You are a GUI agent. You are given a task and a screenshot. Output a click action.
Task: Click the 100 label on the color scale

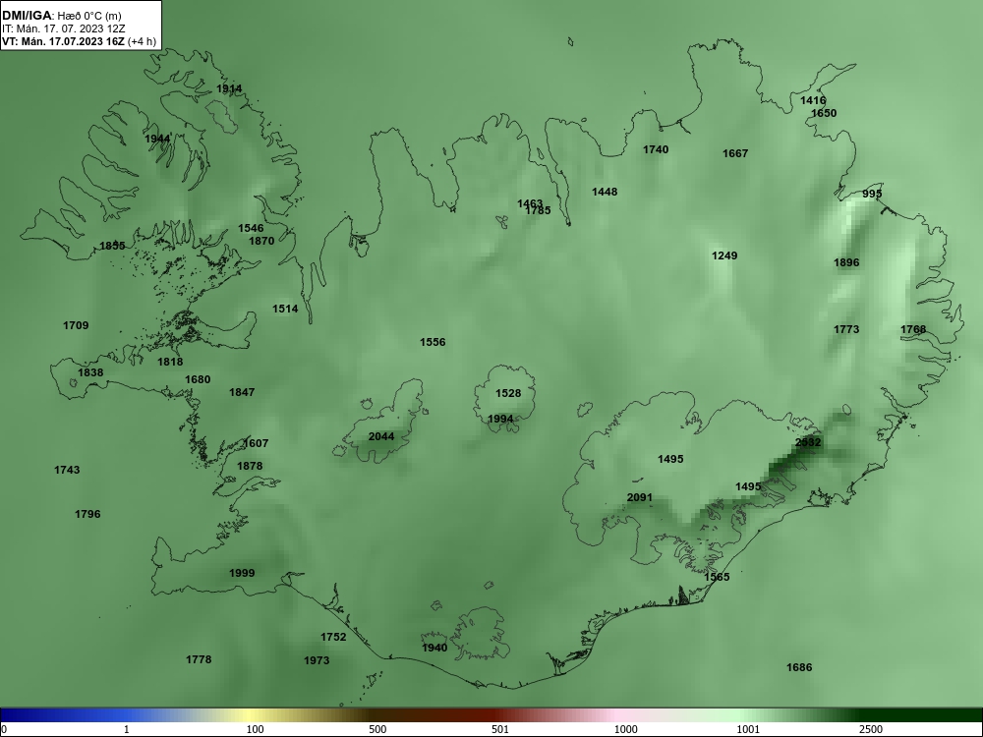255,729
